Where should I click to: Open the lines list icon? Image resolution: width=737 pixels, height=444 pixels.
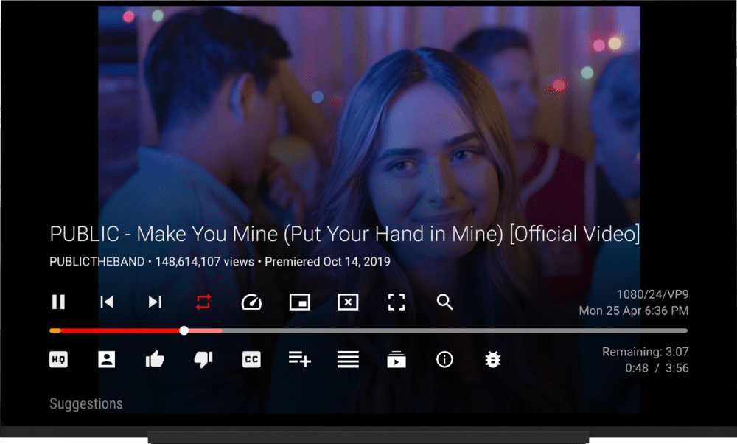tap(349, 360)
